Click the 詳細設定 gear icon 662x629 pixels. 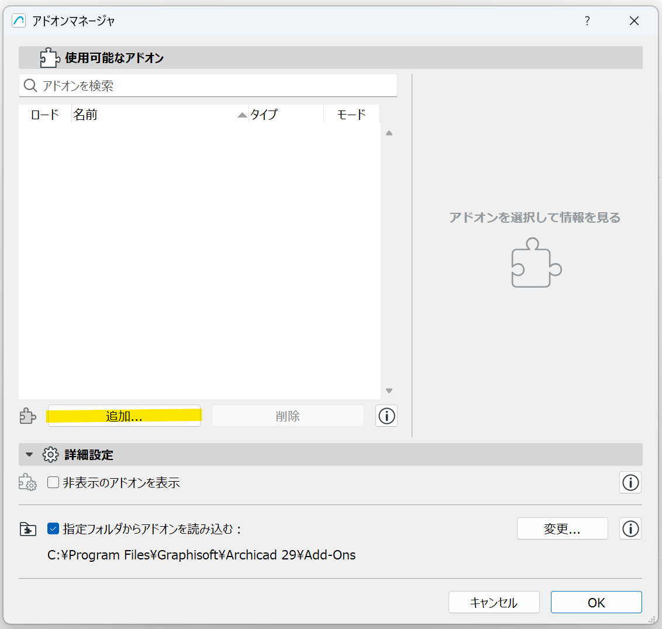click(x=51, y=455)
